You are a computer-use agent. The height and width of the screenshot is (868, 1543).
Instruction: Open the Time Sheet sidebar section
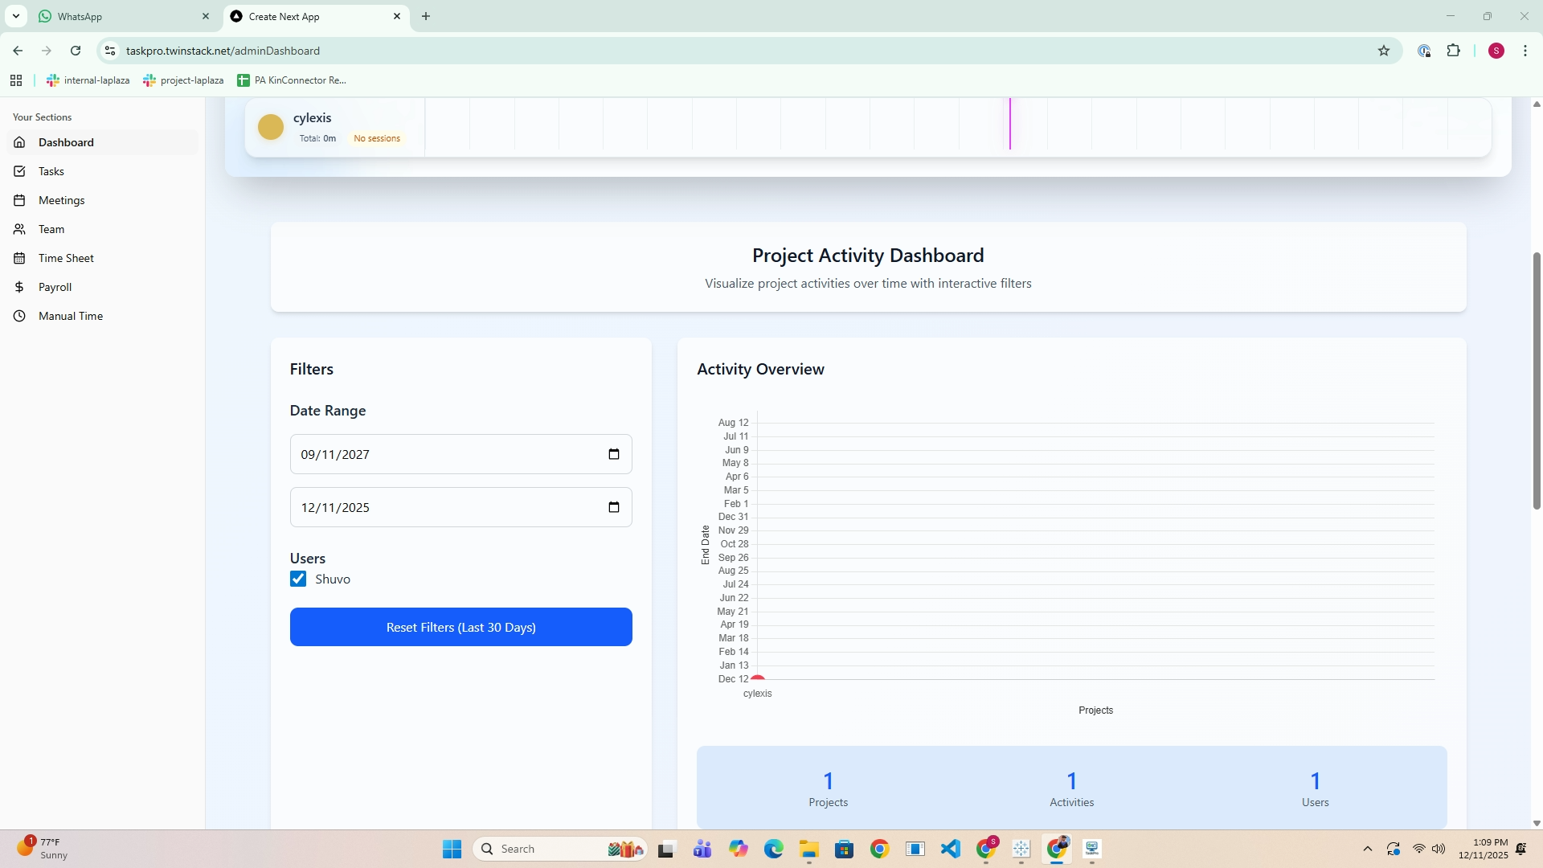tap(66, 258)
